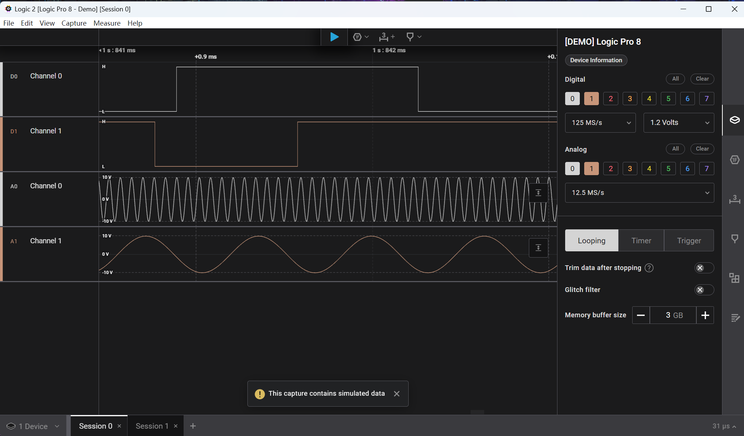Expand the analyzers toolbar dropdown chevron

click(367, 37)
